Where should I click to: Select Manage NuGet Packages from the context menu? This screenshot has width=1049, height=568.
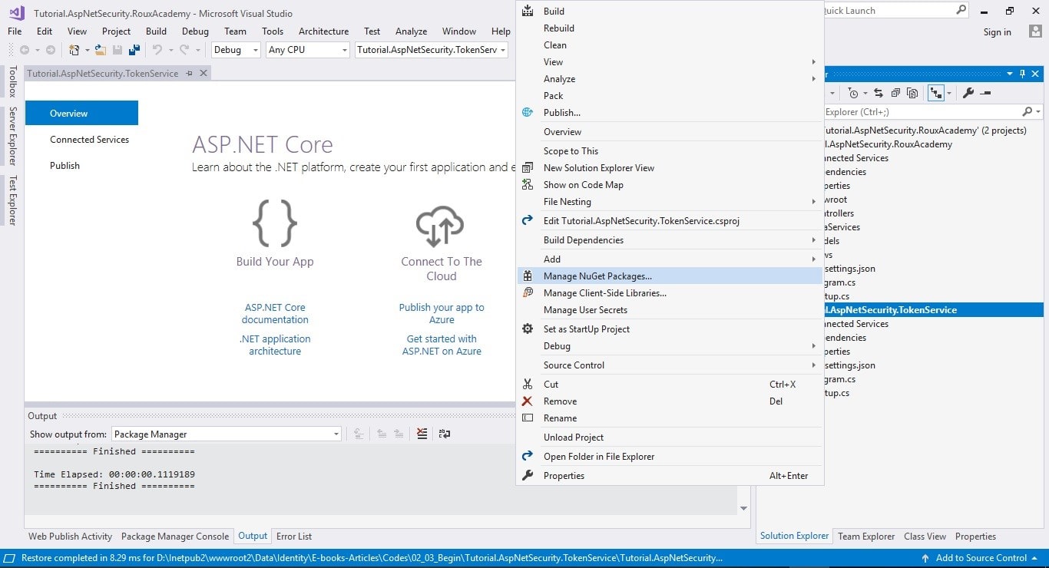tap(597, 276)
